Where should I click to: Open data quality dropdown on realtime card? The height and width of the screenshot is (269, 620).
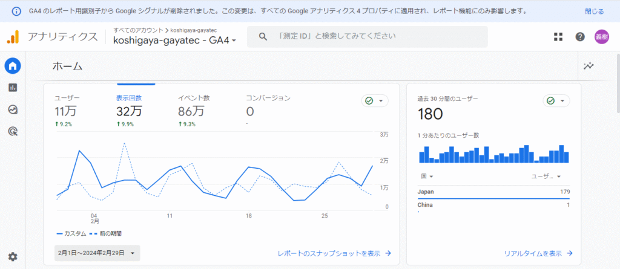[556, 101]
